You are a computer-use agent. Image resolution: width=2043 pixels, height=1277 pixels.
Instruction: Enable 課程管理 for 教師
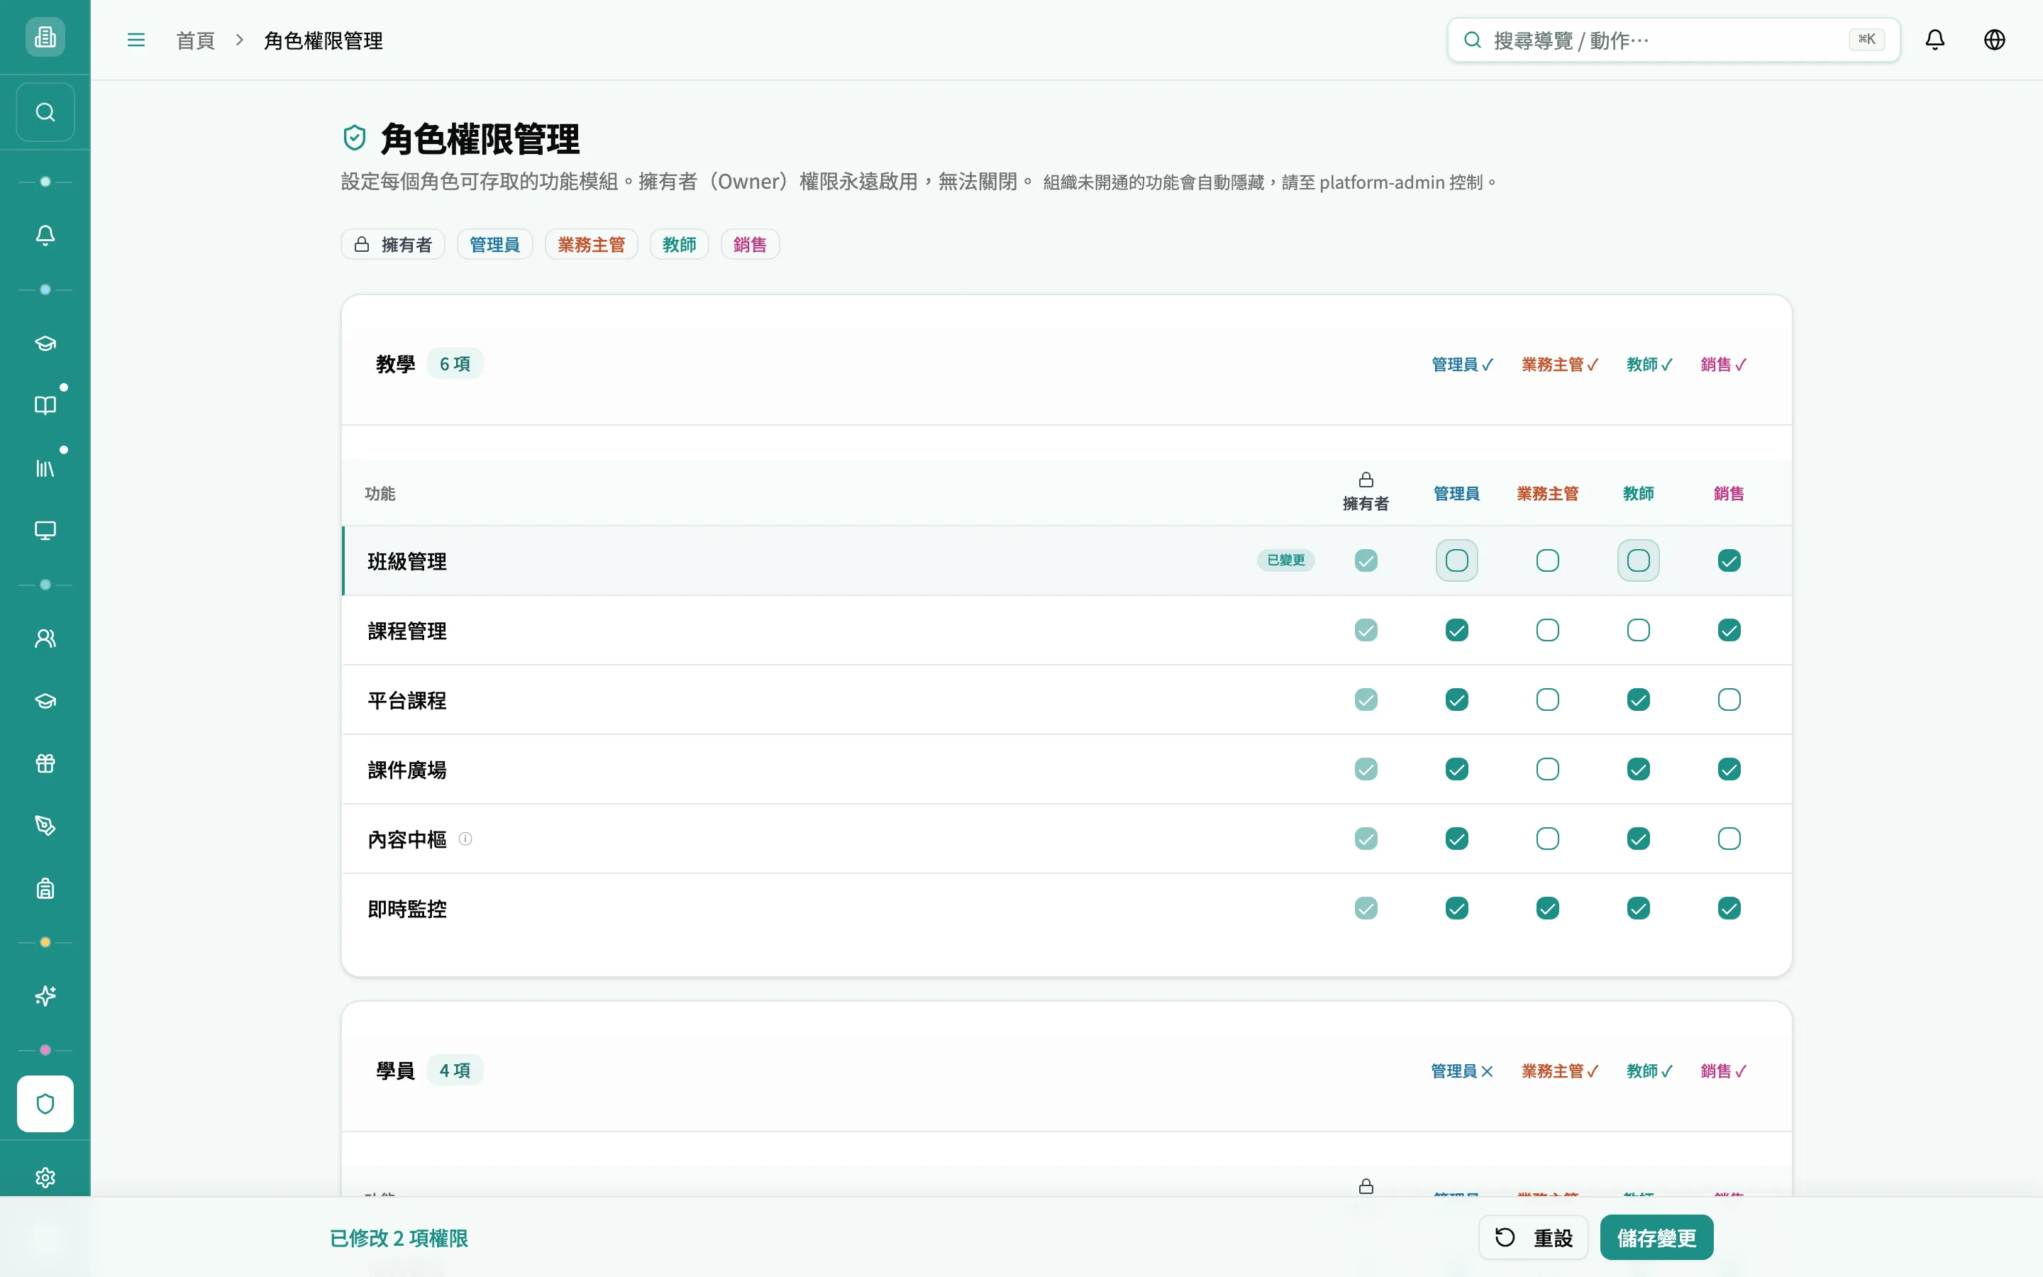pos(1639,630)
